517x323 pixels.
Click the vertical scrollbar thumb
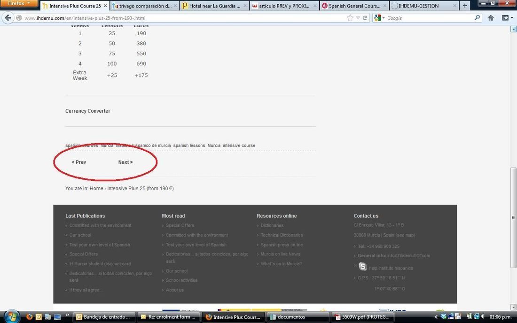(x=513, y=217)
